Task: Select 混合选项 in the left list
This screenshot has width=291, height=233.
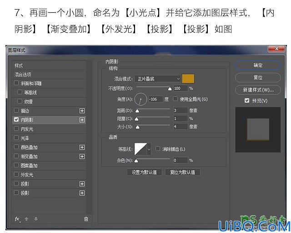Action: pyautogui.click(x=49, y=75)
